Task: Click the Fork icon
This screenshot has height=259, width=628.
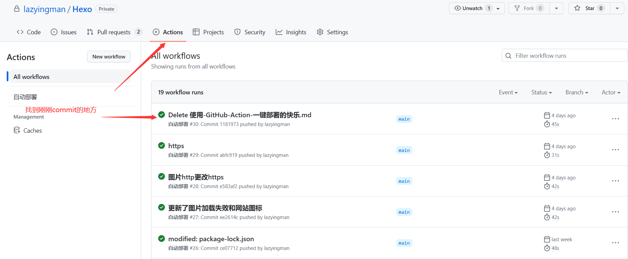Action: [517, 8]
